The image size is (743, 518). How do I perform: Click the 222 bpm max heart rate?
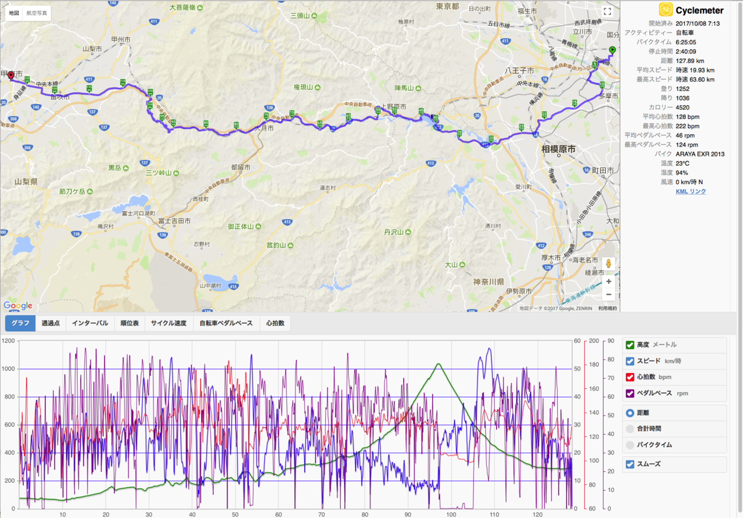[x=688, y=126]
